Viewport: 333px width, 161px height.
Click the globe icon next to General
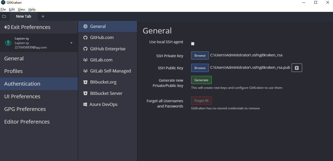pos(85,26)
